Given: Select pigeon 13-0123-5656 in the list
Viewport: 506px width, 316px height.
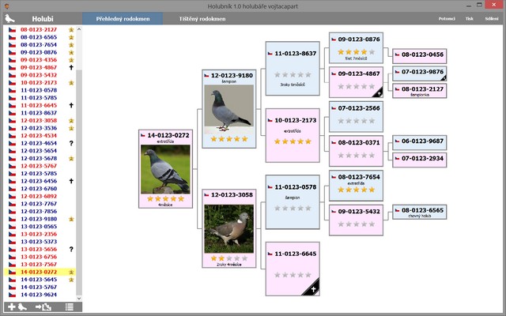Looking at the screenshot, I should (38, 248).
